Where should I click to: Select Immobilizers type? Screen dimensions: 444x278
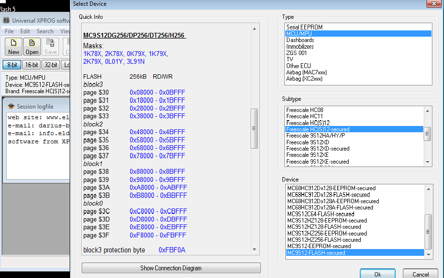coord(358,47)
